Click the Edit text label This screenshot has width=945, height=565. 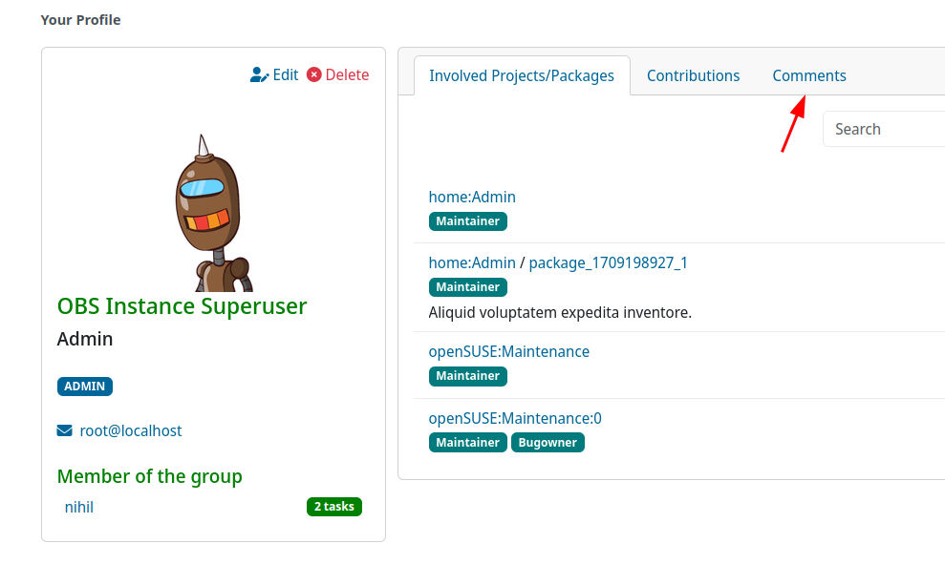coord(284,73)
